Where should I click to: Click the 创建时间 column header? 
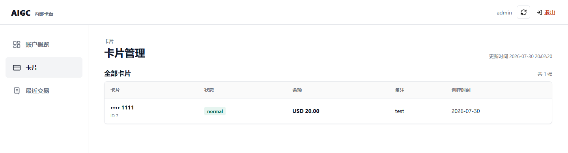(x=461, y=90)
